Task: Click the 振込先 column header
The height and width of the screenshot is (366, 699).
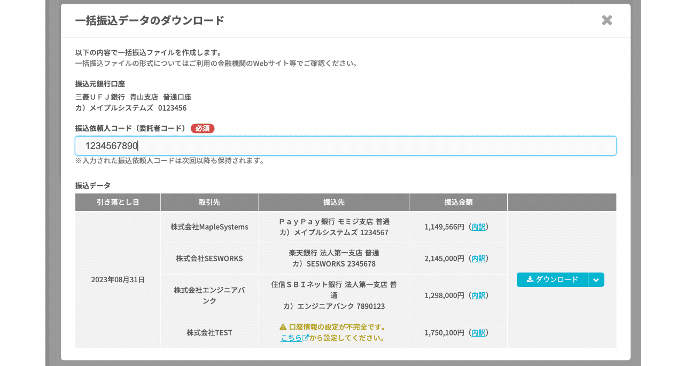Action: [x=333, y=202]
